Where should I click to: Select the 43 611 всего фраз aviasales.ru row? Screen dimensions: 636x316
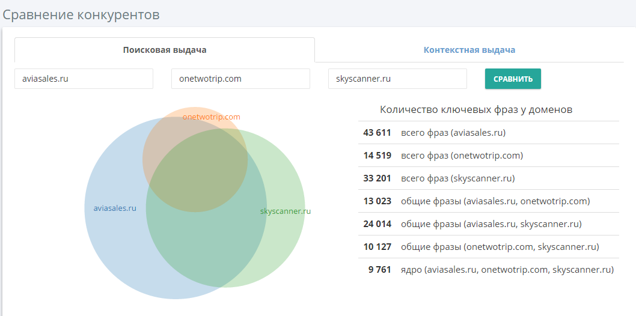coord(488,133)
